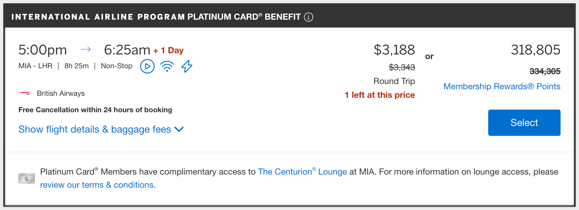This screenshot has width=579, height=210.
Task: Click the '1 left at this price' notice
Action: coord(380,95)
